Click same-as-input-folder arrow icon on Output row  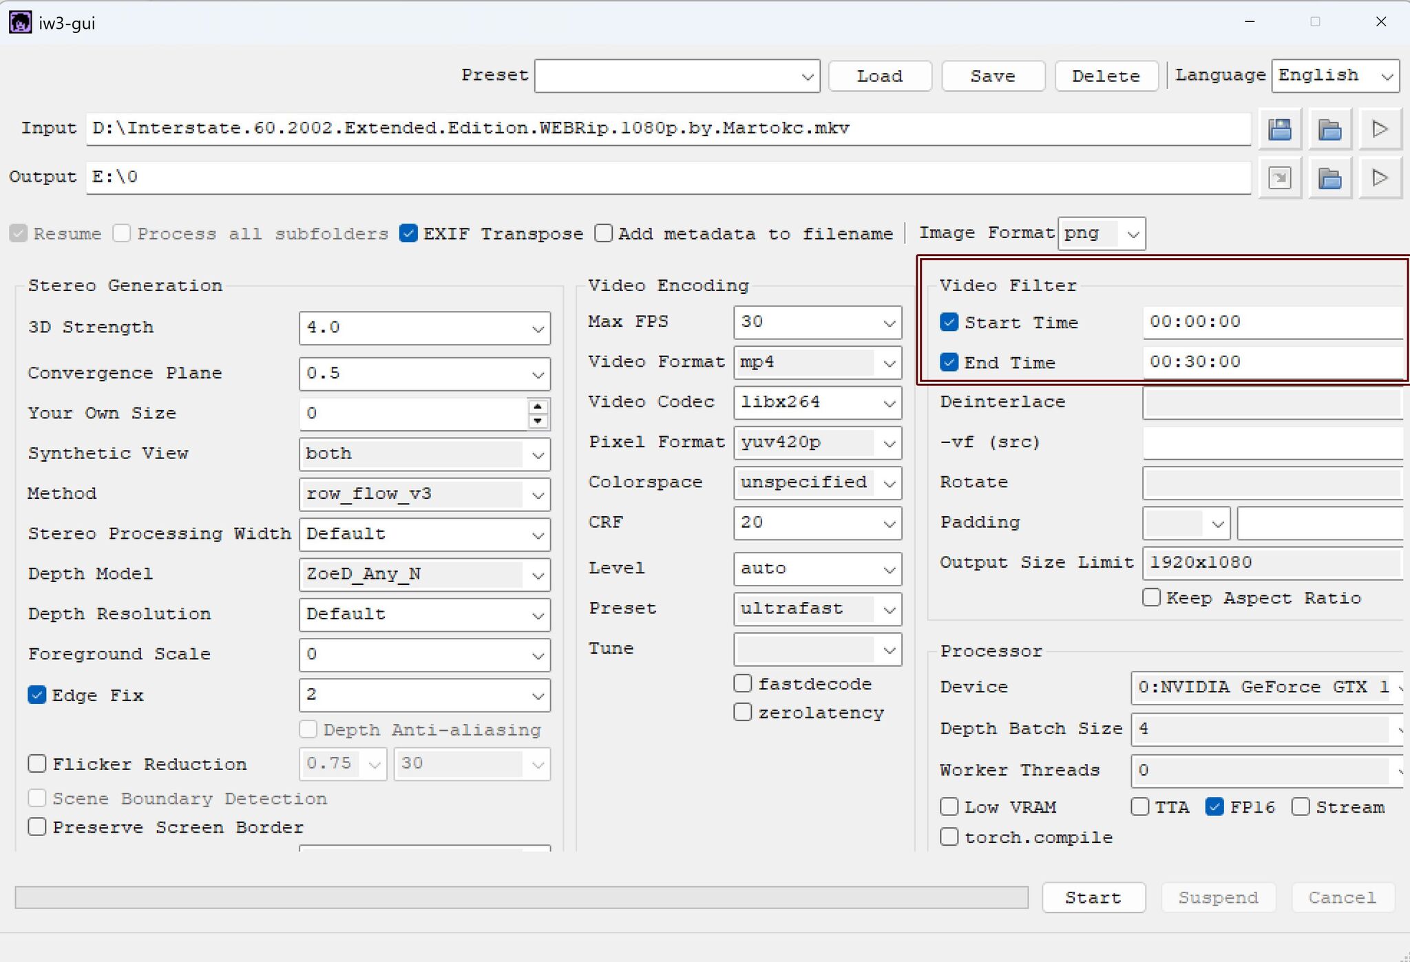(1280, 178)
